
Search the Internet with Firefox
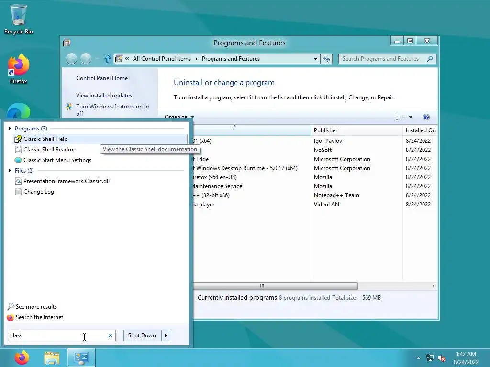coord(35,317)
